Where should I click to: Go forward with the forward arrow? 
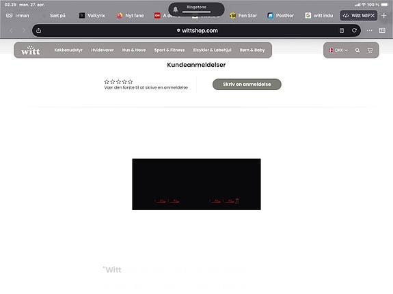pyautogui.click(x=24, y=30)
